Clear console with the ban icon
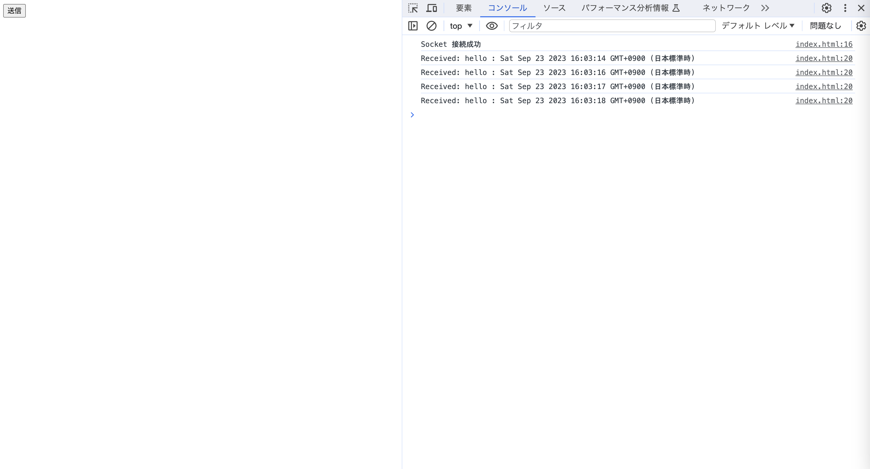The width and height of the screenshot is (870, 469). tap(431, 26)
